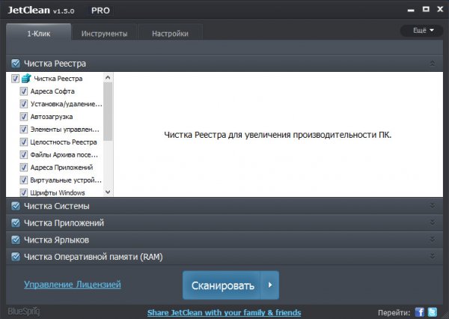Select Адреса Софта list item text
Image resolution: width=449 pixels, height=319 pixels.
pos(52,91)
